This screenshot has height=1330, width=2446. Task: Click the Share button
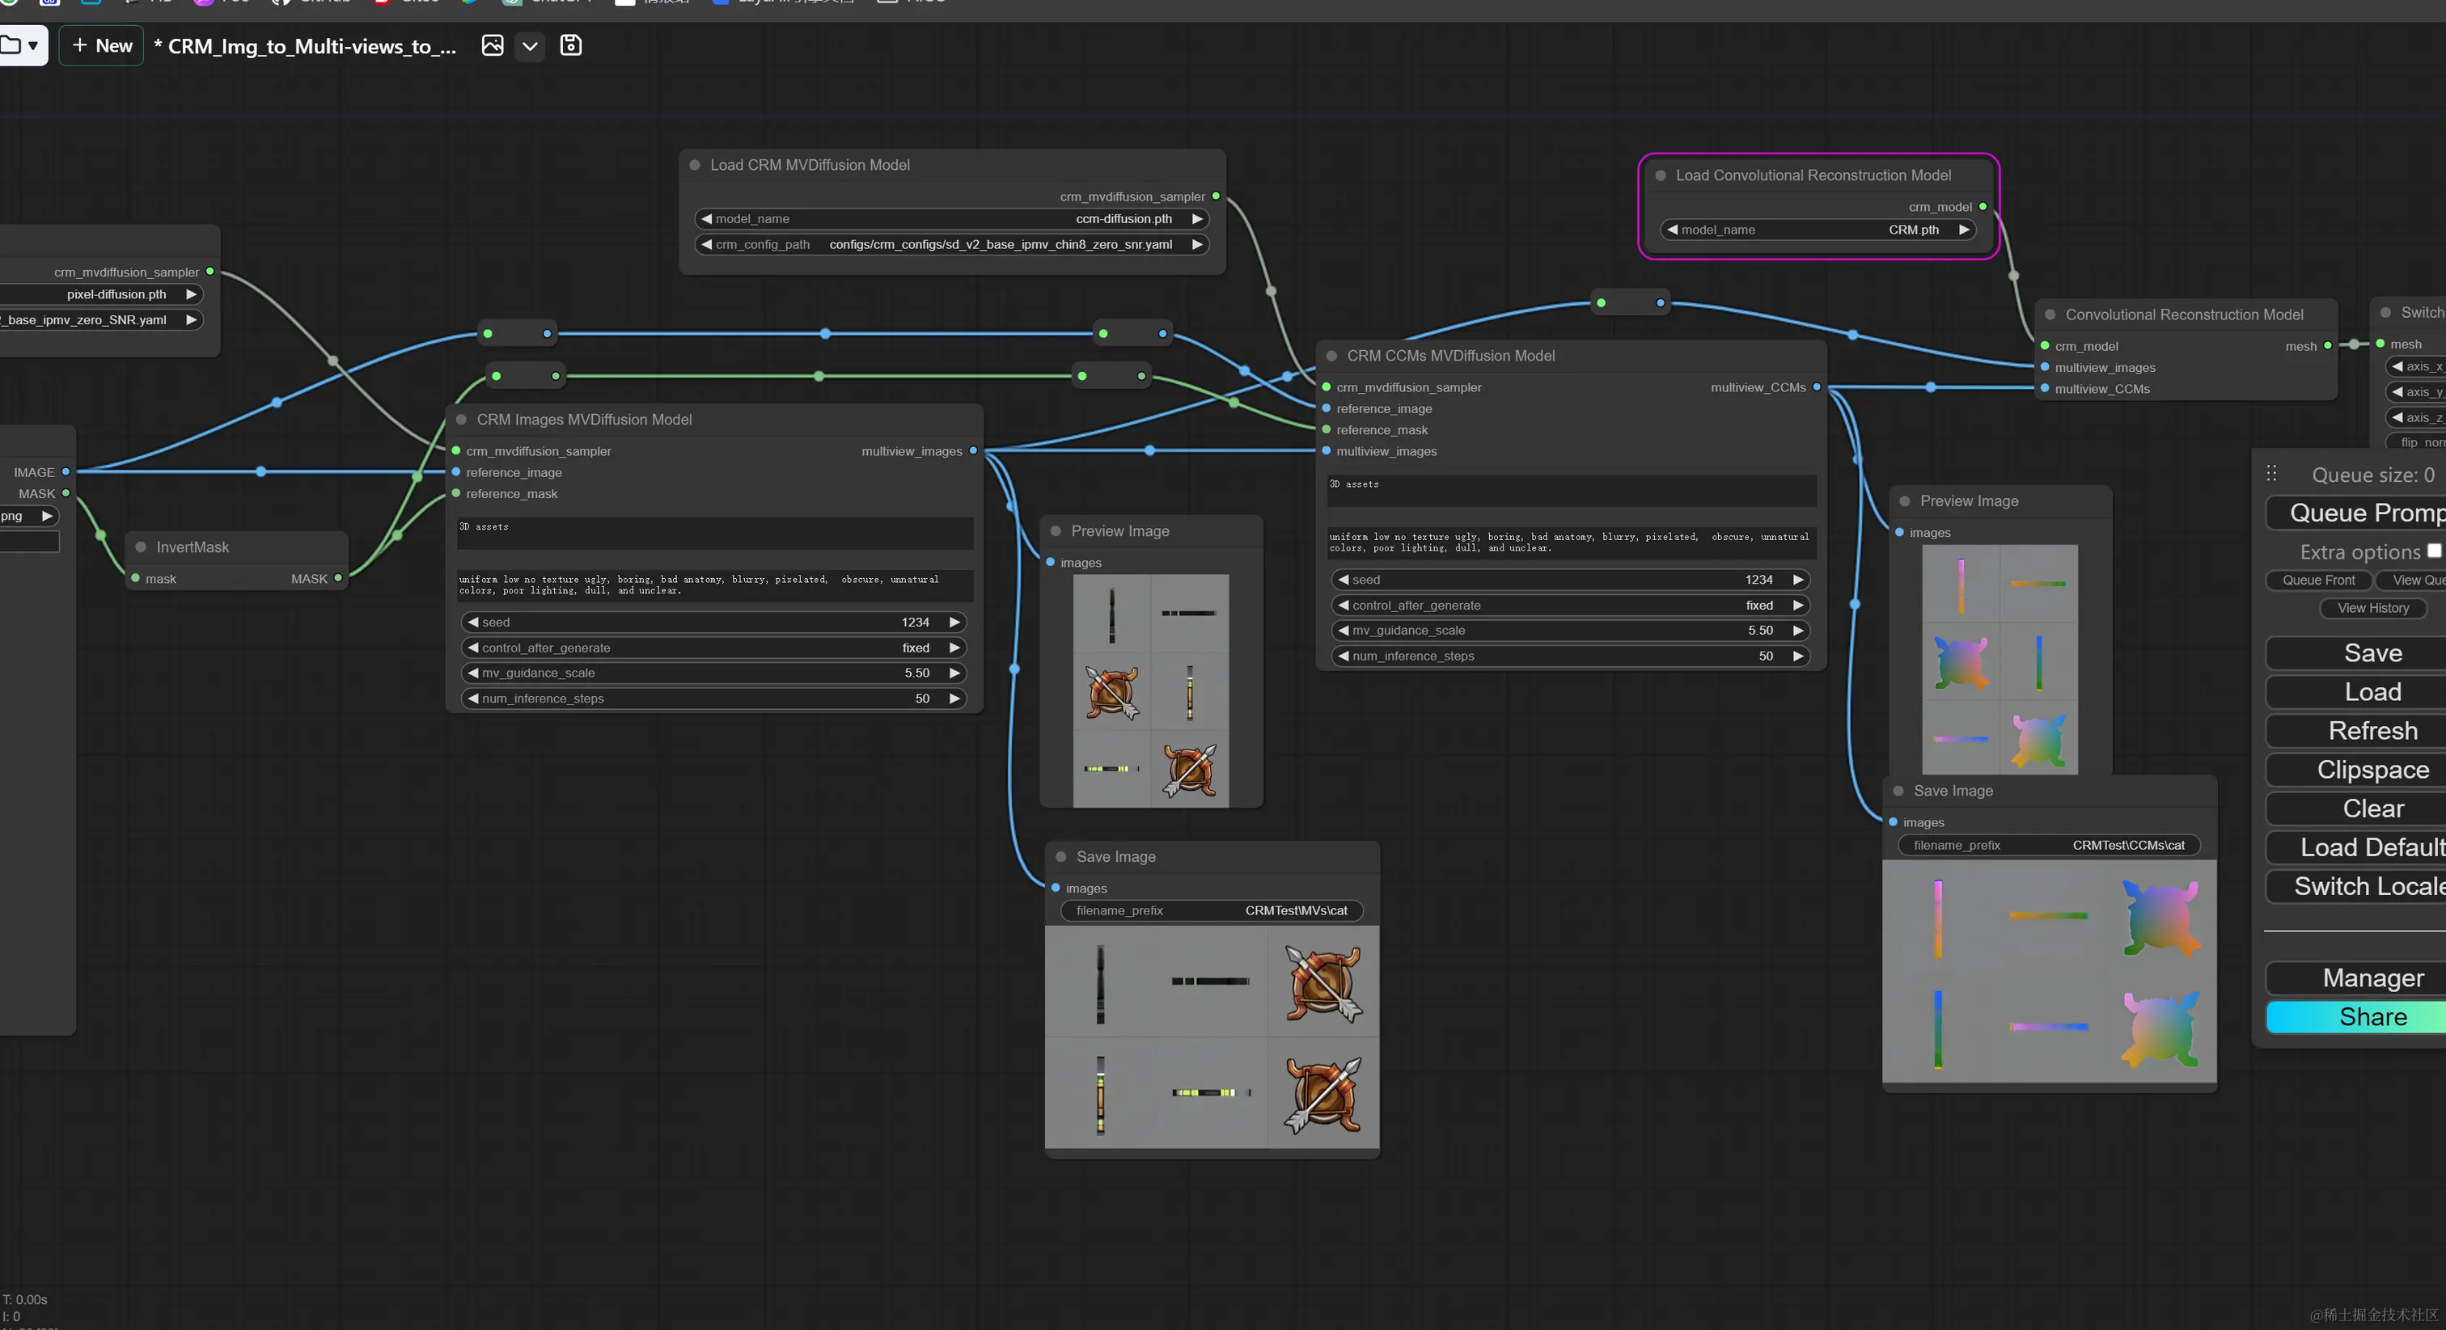tap(2371, 1017)
